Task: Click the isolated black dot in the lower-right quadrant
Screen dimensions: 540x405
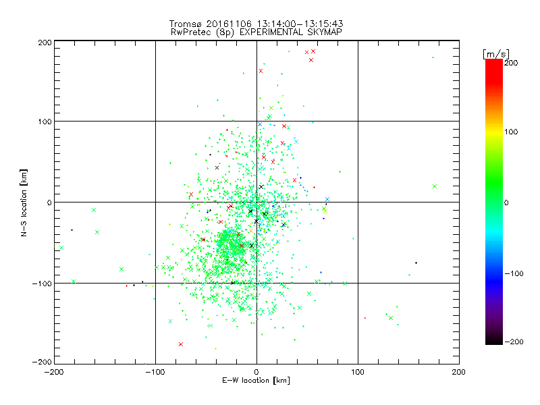Action: coord(416,263)
